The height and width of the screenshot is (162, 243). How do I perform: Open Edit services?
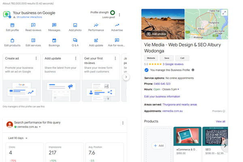[33, 43]
